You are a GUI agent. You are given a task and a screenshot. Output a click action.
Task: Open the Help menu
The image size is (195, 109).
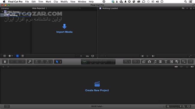(91, 1)
